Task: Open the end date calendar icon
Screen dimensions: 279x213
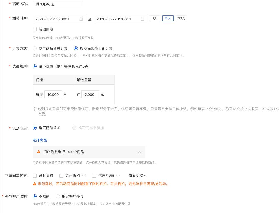Action: (142, 19)
